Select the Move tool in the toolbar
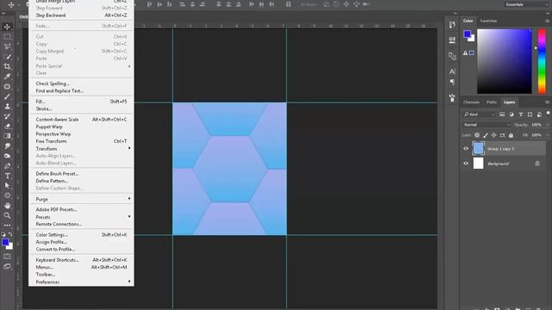Screen dimensions: 552x310 coord(7,27)
